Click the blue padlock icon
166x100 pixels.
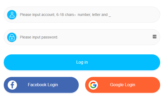12,37
